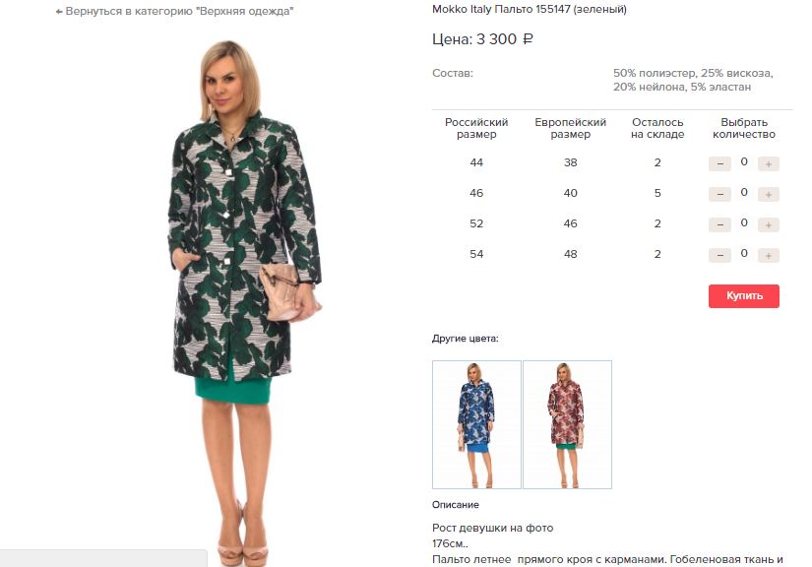Select the blue coat color variant

pyautogui.click(x=476, y=424)
